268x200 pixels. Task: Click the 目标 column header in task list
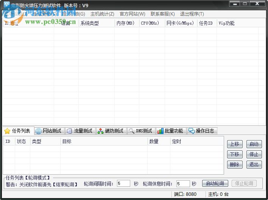tap(104, 142)
